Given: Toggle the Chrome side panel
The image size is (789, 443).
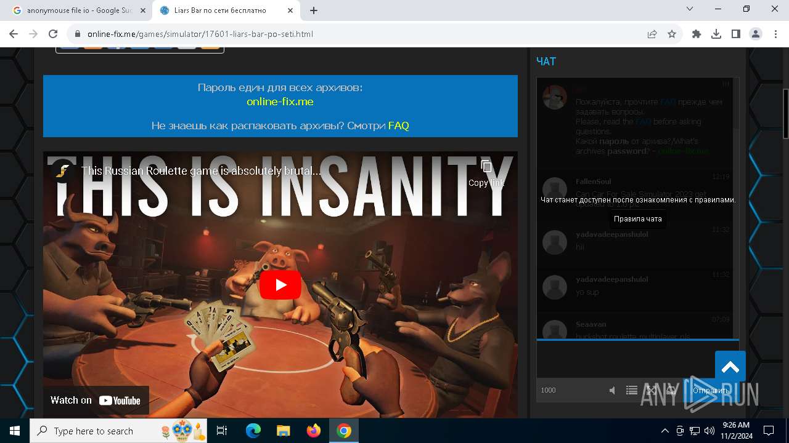Looking at the screenshot, I should tap(736, 34).
